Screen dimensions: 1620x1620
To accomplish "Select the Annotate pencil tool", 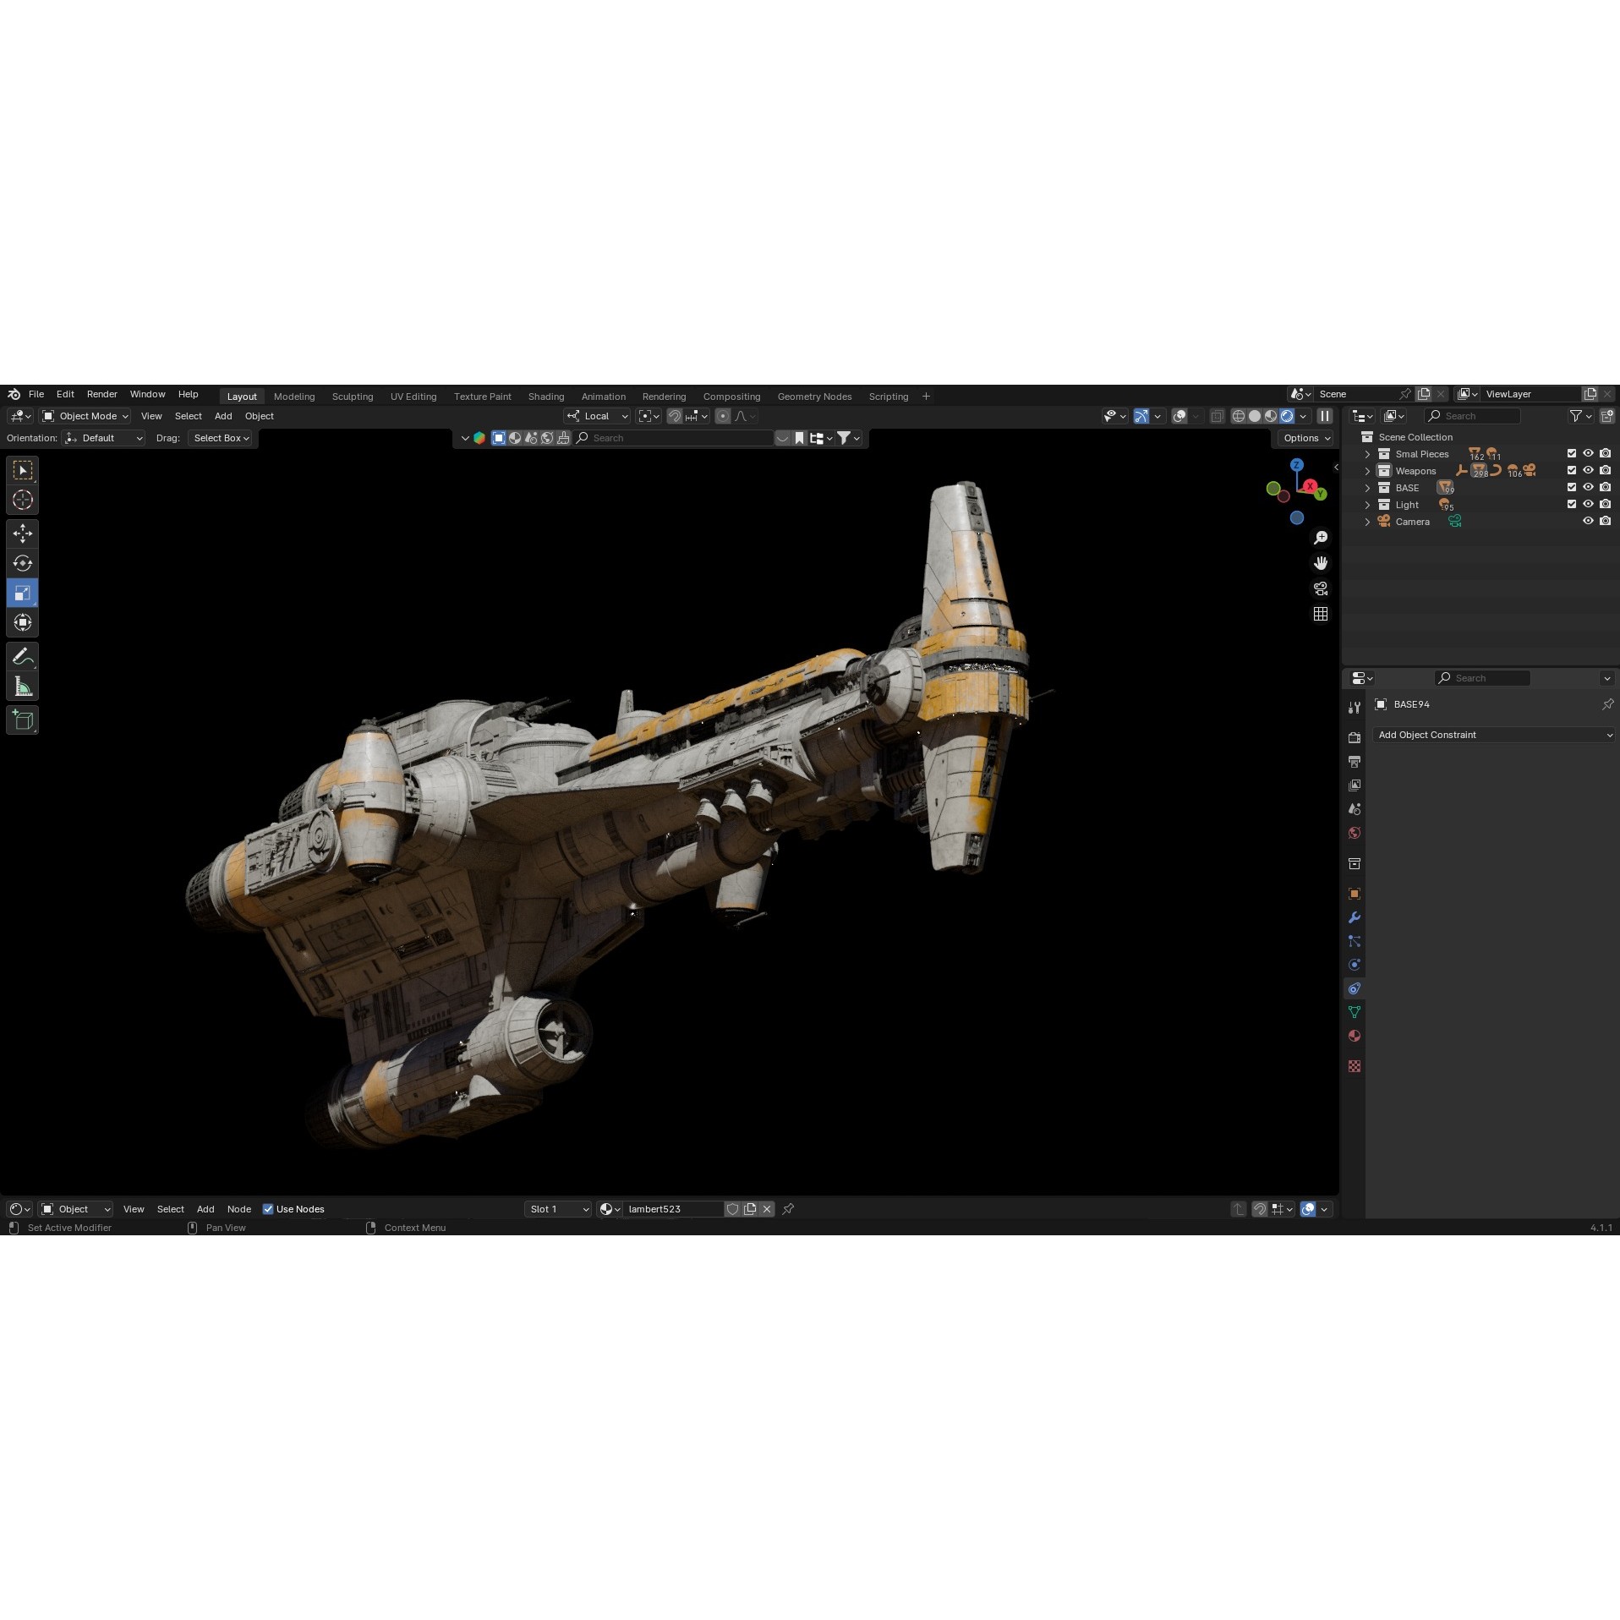I will click(x=23, y=657).
